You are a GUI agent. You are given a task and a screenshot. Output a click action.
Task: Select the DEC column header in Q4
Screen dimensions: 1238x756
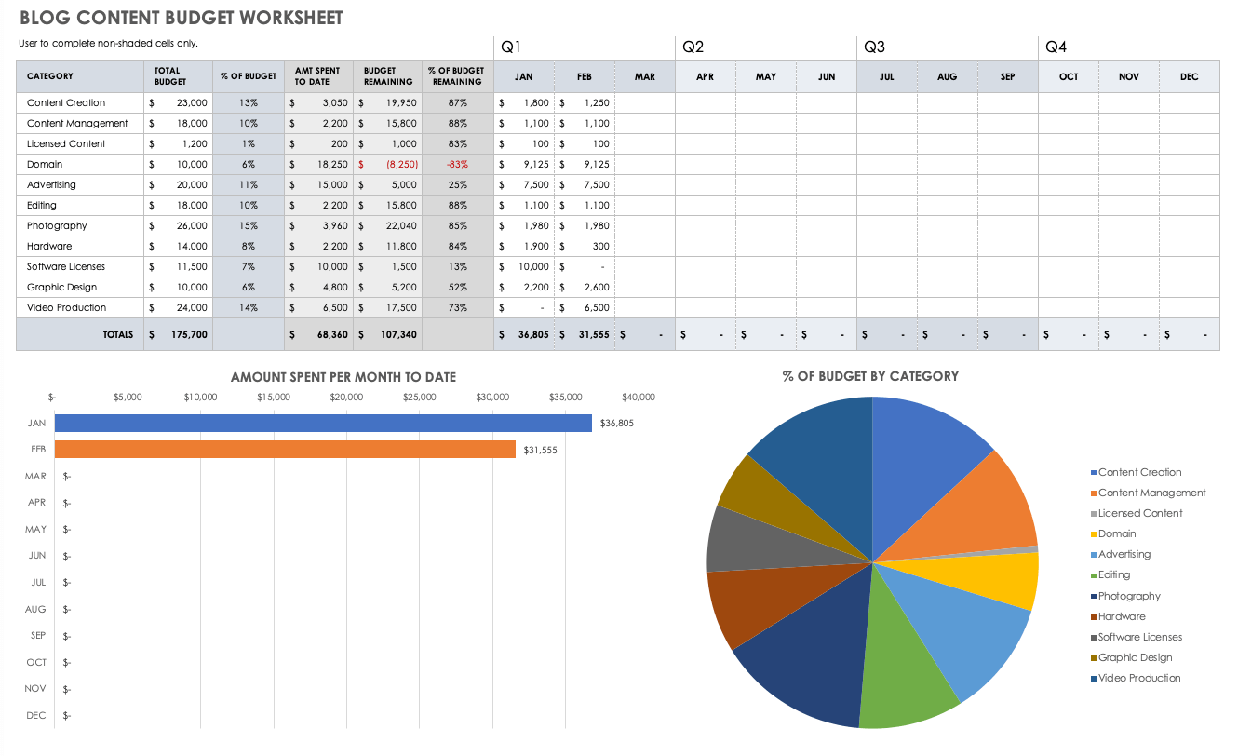[1189, 77]
